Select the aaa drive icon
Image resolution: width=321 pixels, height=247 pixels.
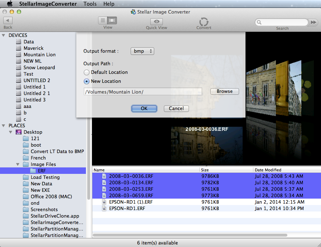19,106
